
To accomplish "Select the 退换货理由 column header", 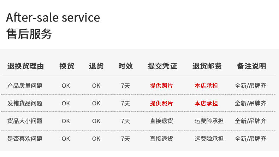I will 26,66.
